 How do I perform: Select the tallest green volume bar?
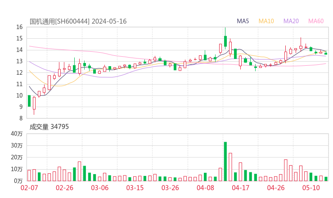pos(225,161)
